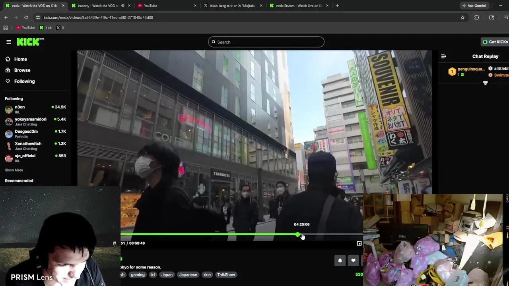The image size is (509, 286).
Task: Bookmark this page star icon
Action: [x=462, y=17]
